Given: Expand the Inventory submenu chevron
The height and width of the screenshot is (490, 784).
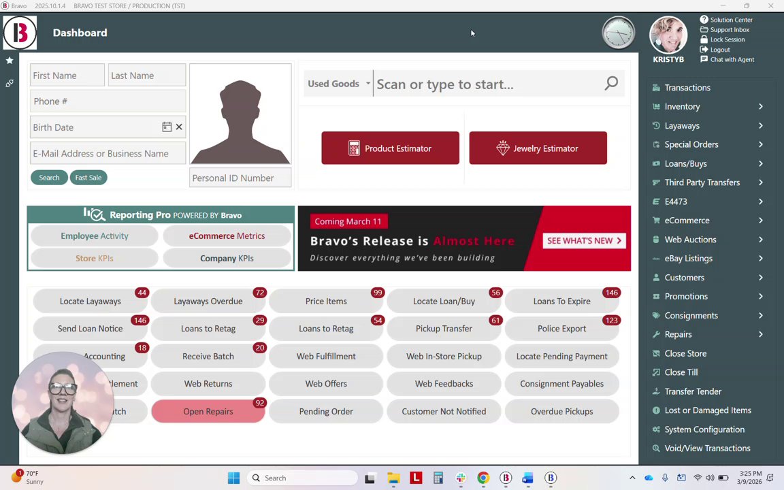Looking at the screenshot, I should (x=760, y=106).
